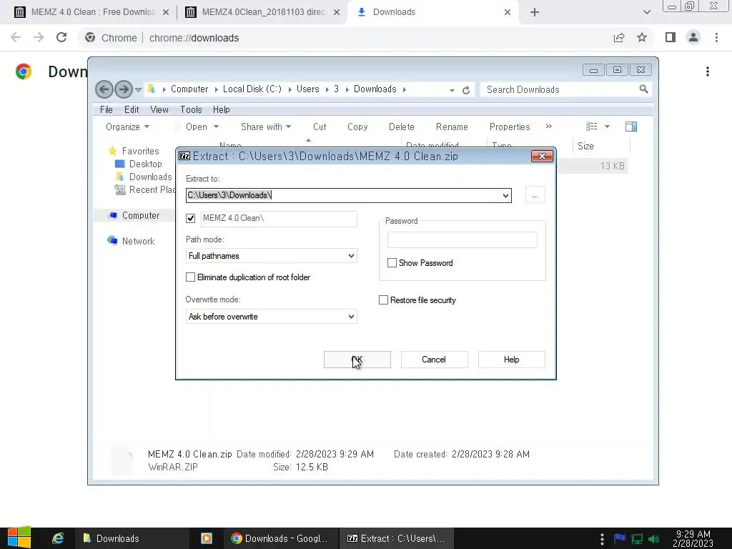The image size is (732, 549).
Task: Click Properties in the Explorer toolbar
Action: point(510,127)
